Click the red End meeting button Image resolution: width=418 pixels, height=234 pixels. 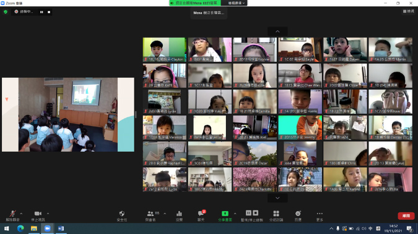tap(406, 215)
